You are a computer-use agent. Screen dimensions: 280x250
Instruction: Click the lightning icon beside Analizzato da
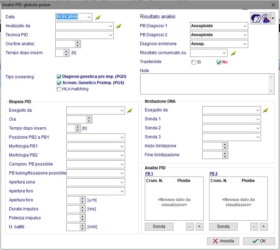119,26
